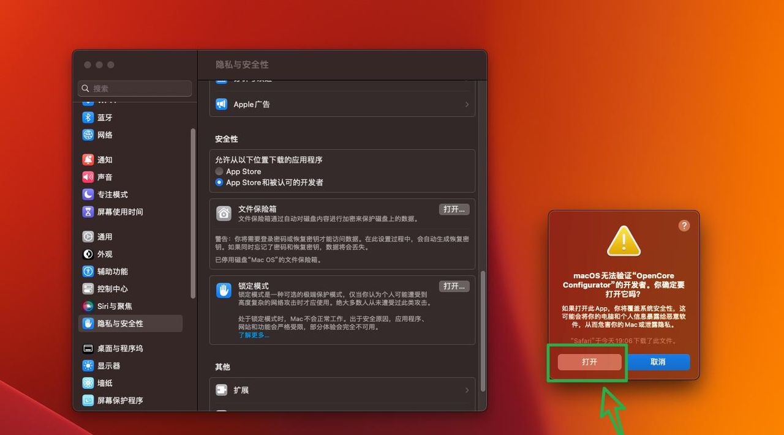Image resolution: width=784 pixels, height=435 pixels.
Task: Click the 其他 section heading
Action: coord(222,367)
